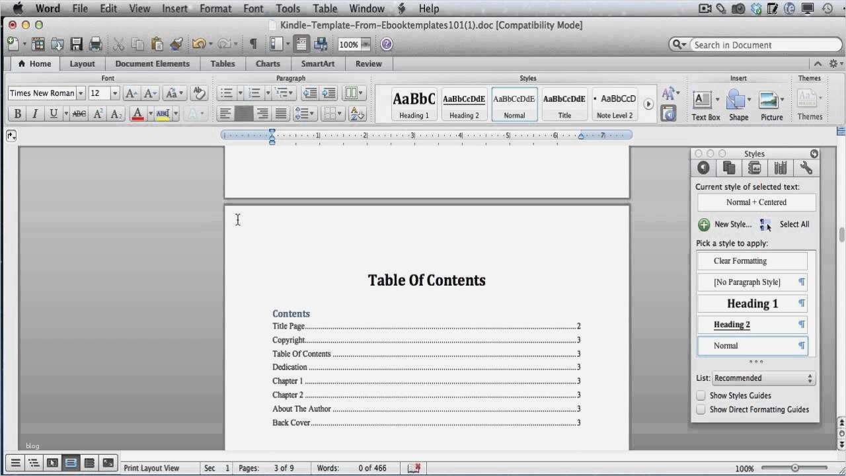Open the font size dropdown
Viewport: 846px width, 476px height.
115,93
